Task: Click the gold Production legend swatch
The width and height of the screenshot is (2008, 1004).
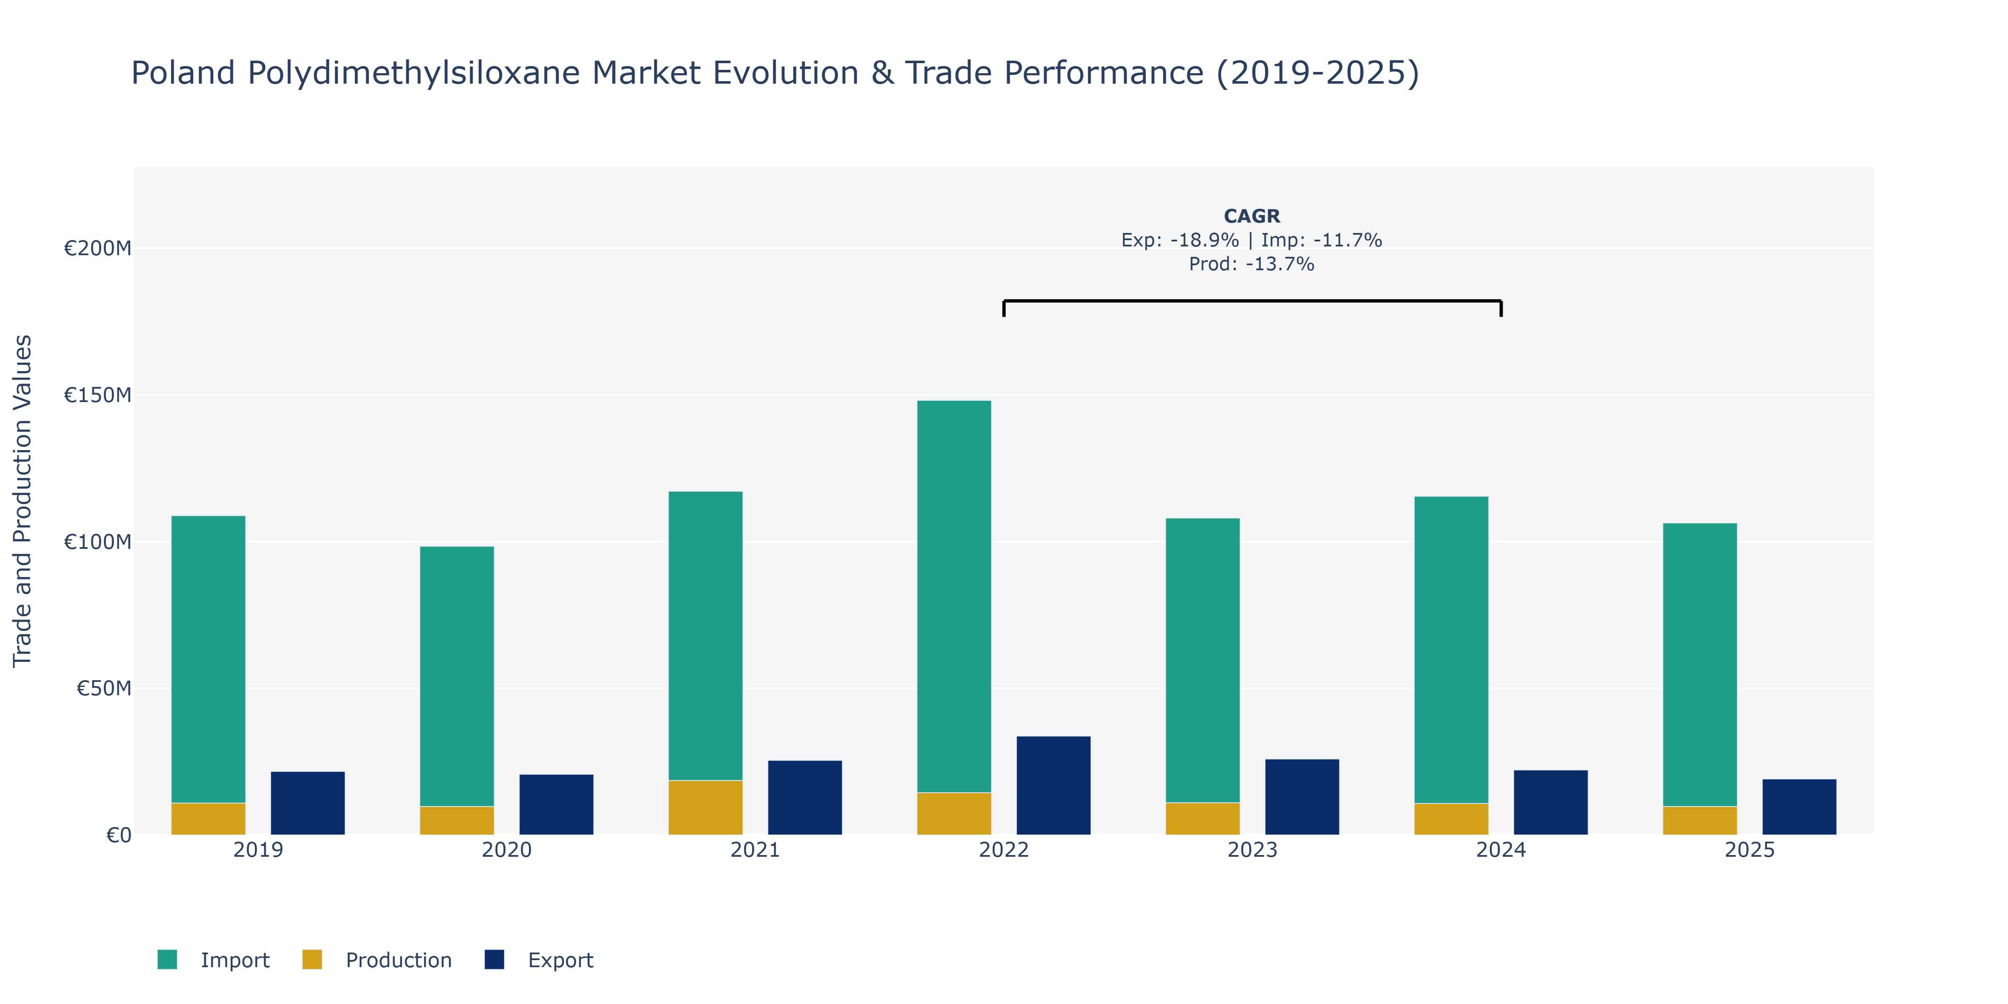Action: coord(312,960)
